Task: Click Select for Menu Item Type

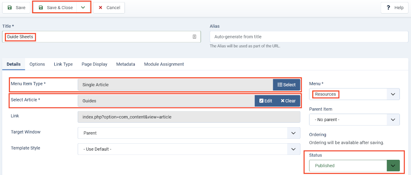Action: [286, 85]
